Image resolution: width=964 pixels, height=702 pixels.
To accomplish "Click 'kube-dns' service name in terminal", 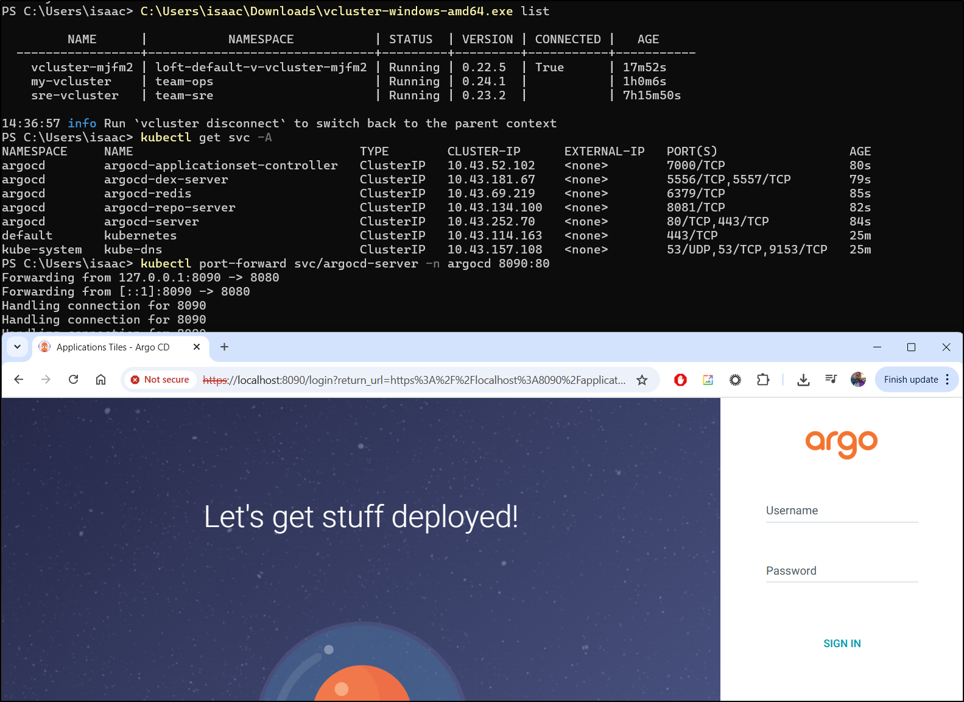I will pos(133,250).
